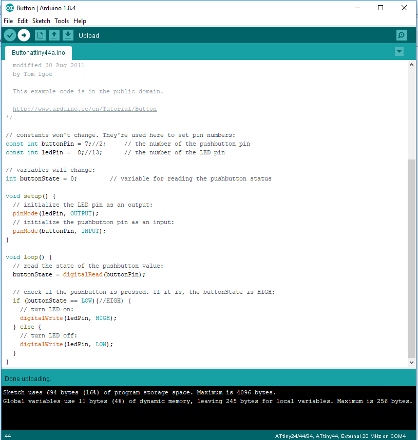The width and height of the screenshot is (418, 440).
Task: Open the Help menu
Action: (80, 21)
